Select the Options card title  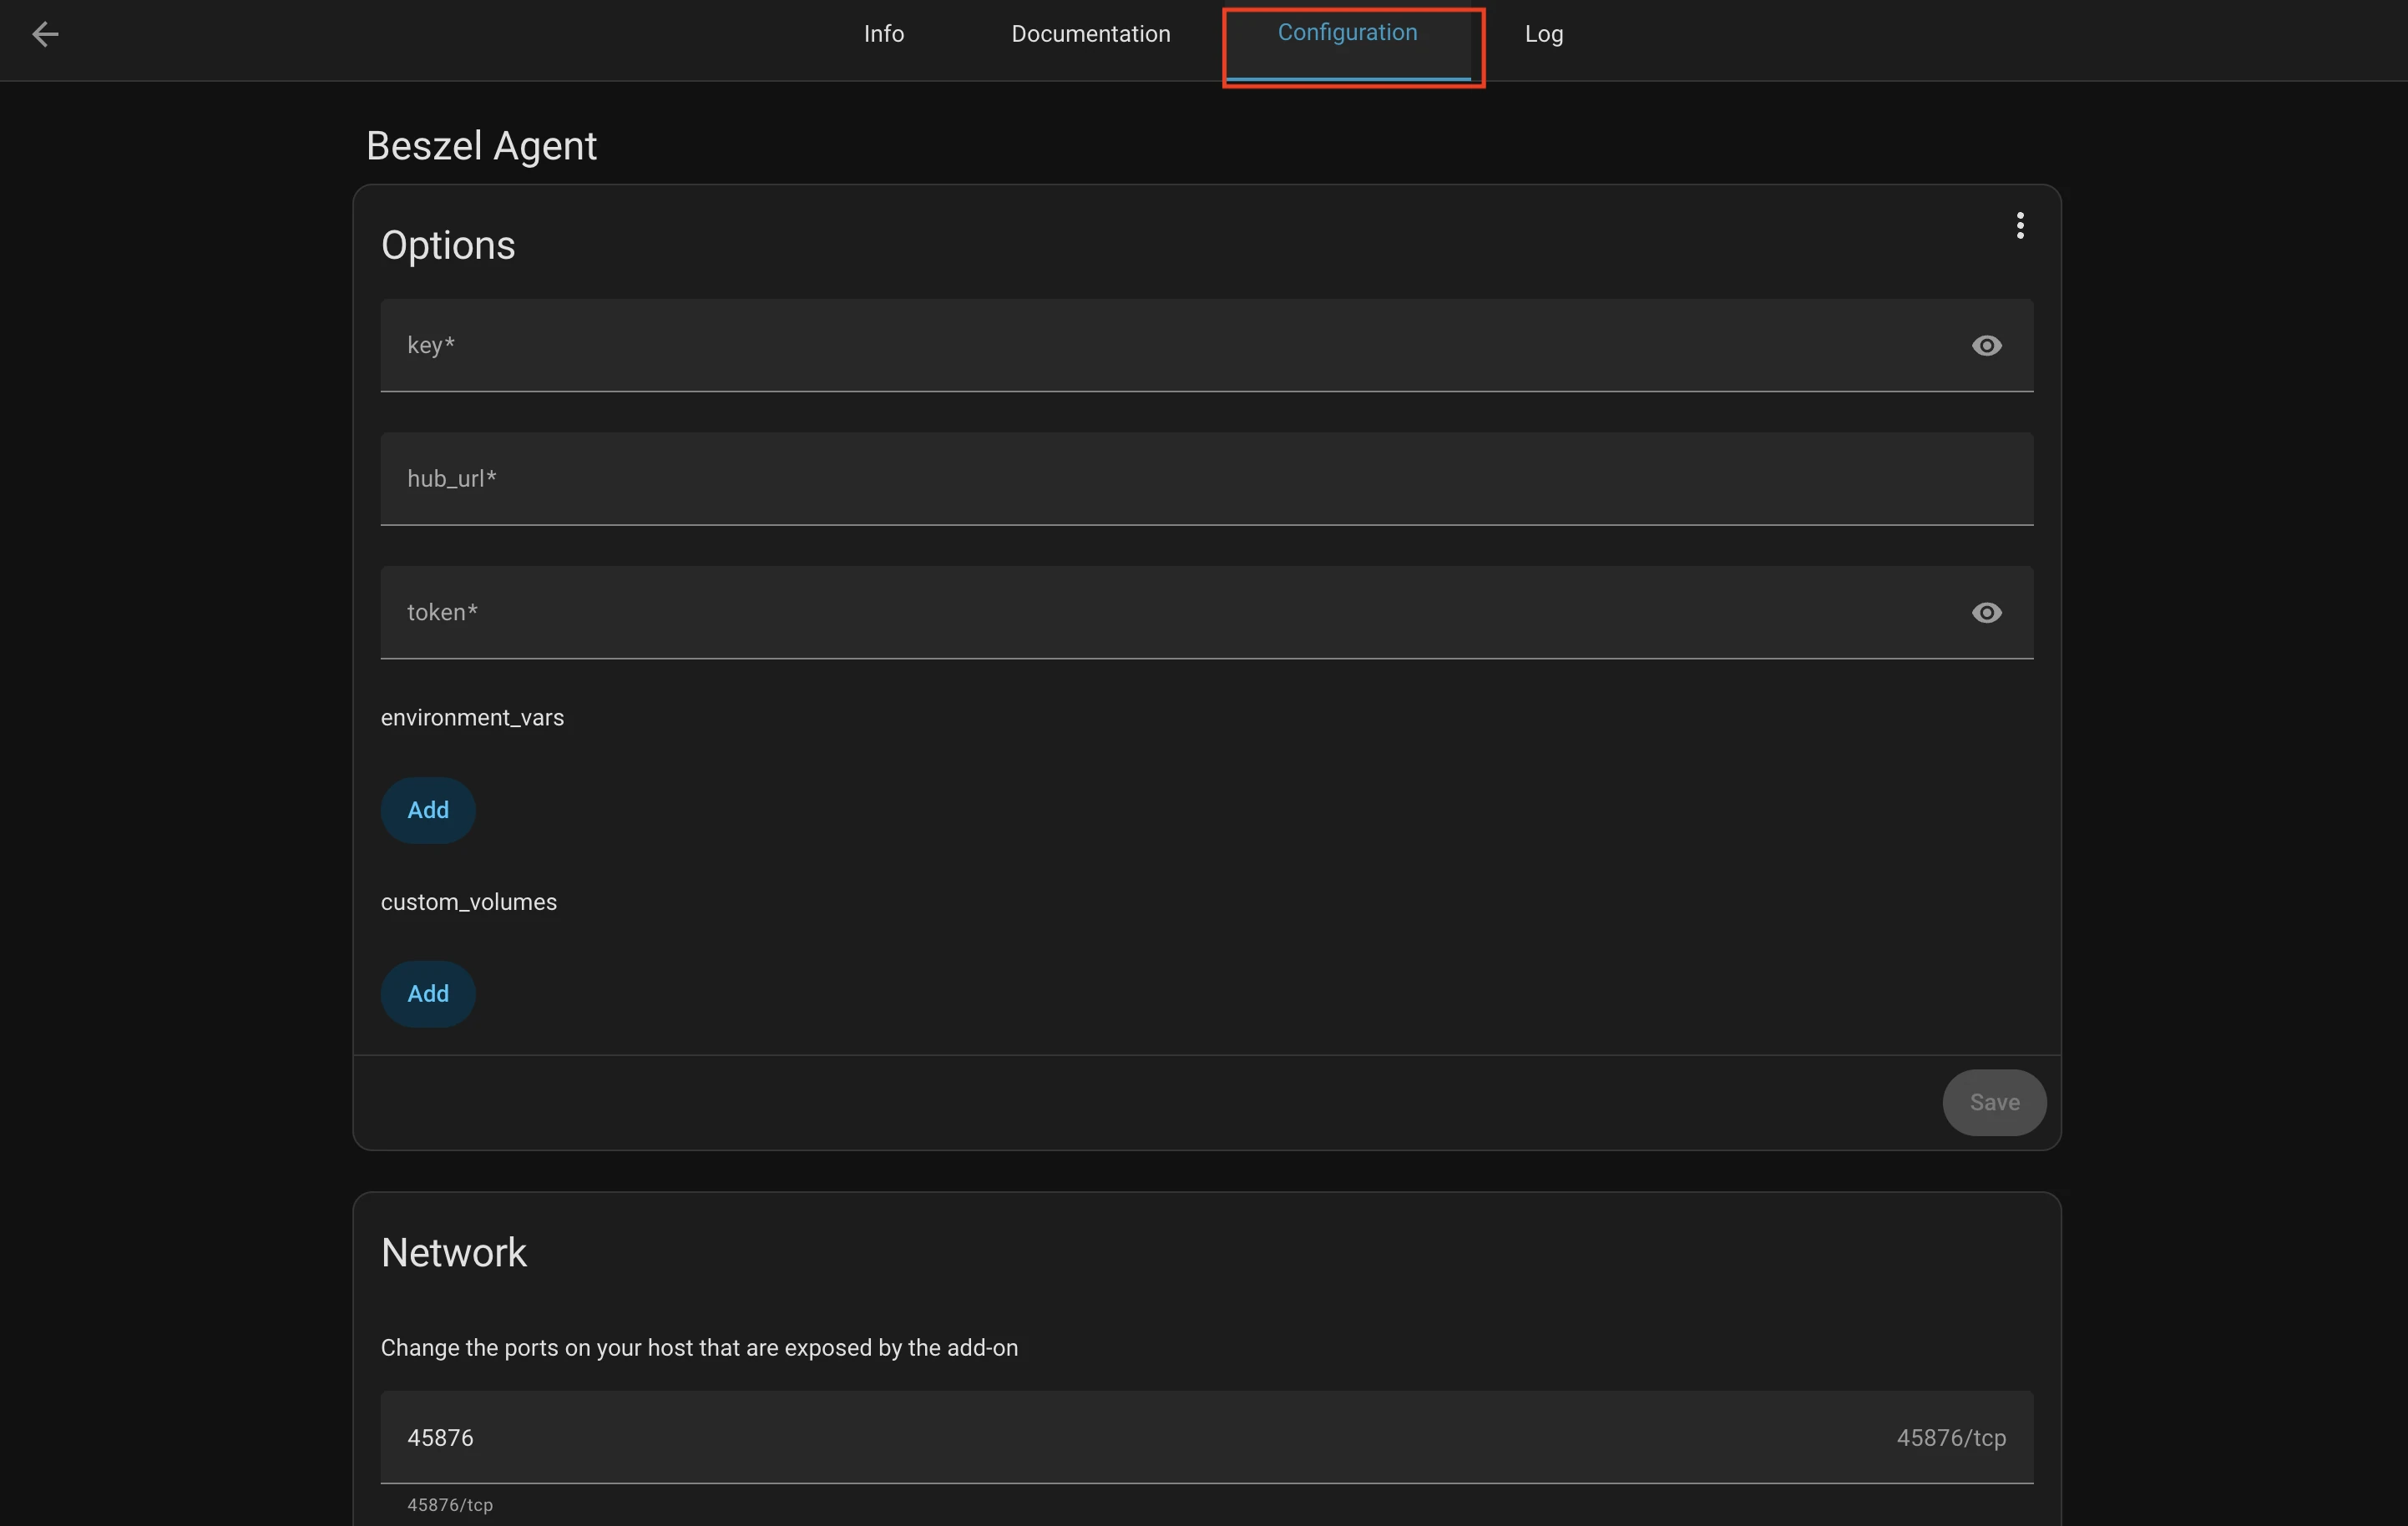pos(448,245)
